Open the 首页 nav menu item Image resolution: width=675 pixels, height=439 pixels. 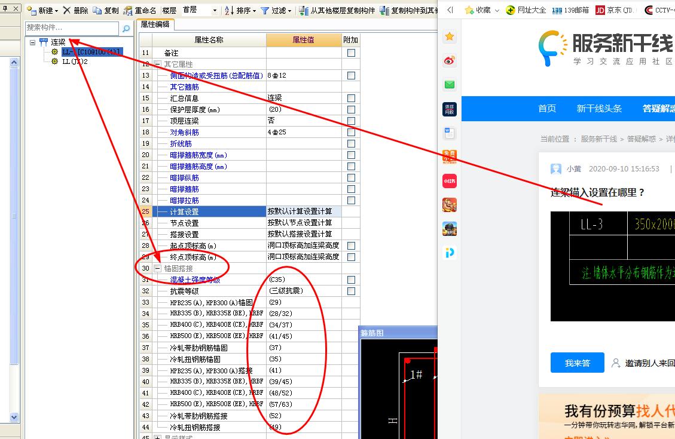click(547, 108)
